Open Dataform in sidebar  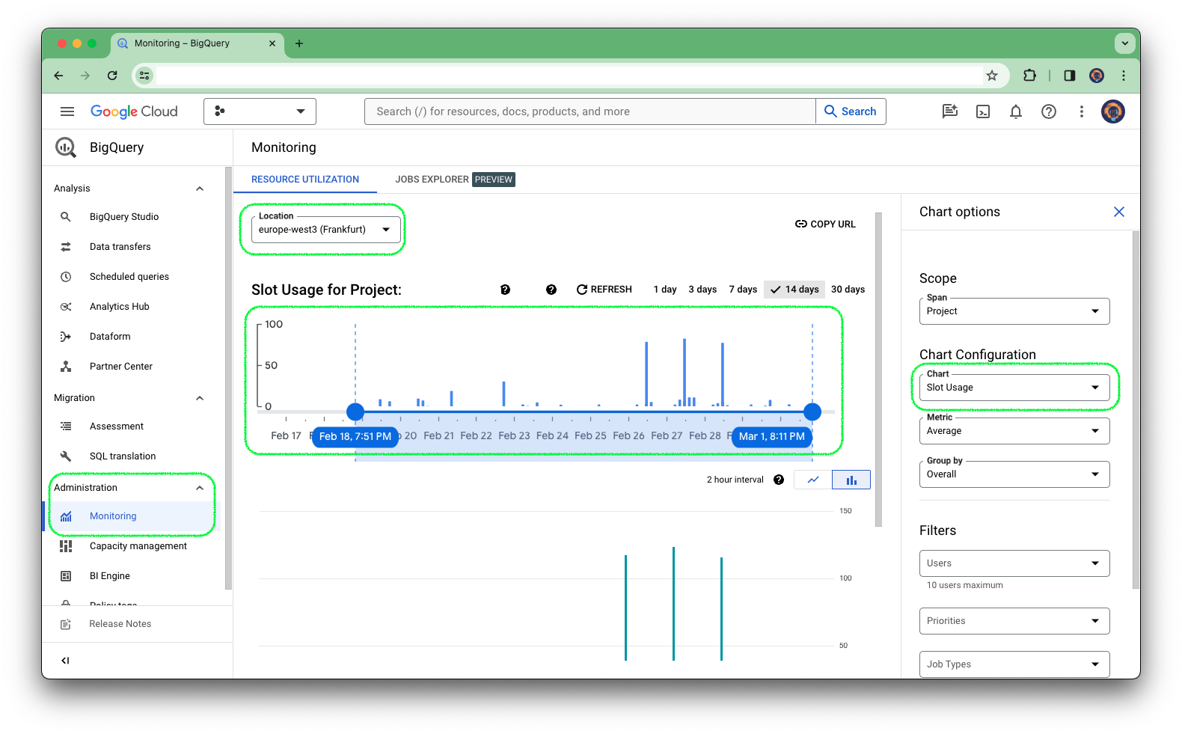click(110, 337)
